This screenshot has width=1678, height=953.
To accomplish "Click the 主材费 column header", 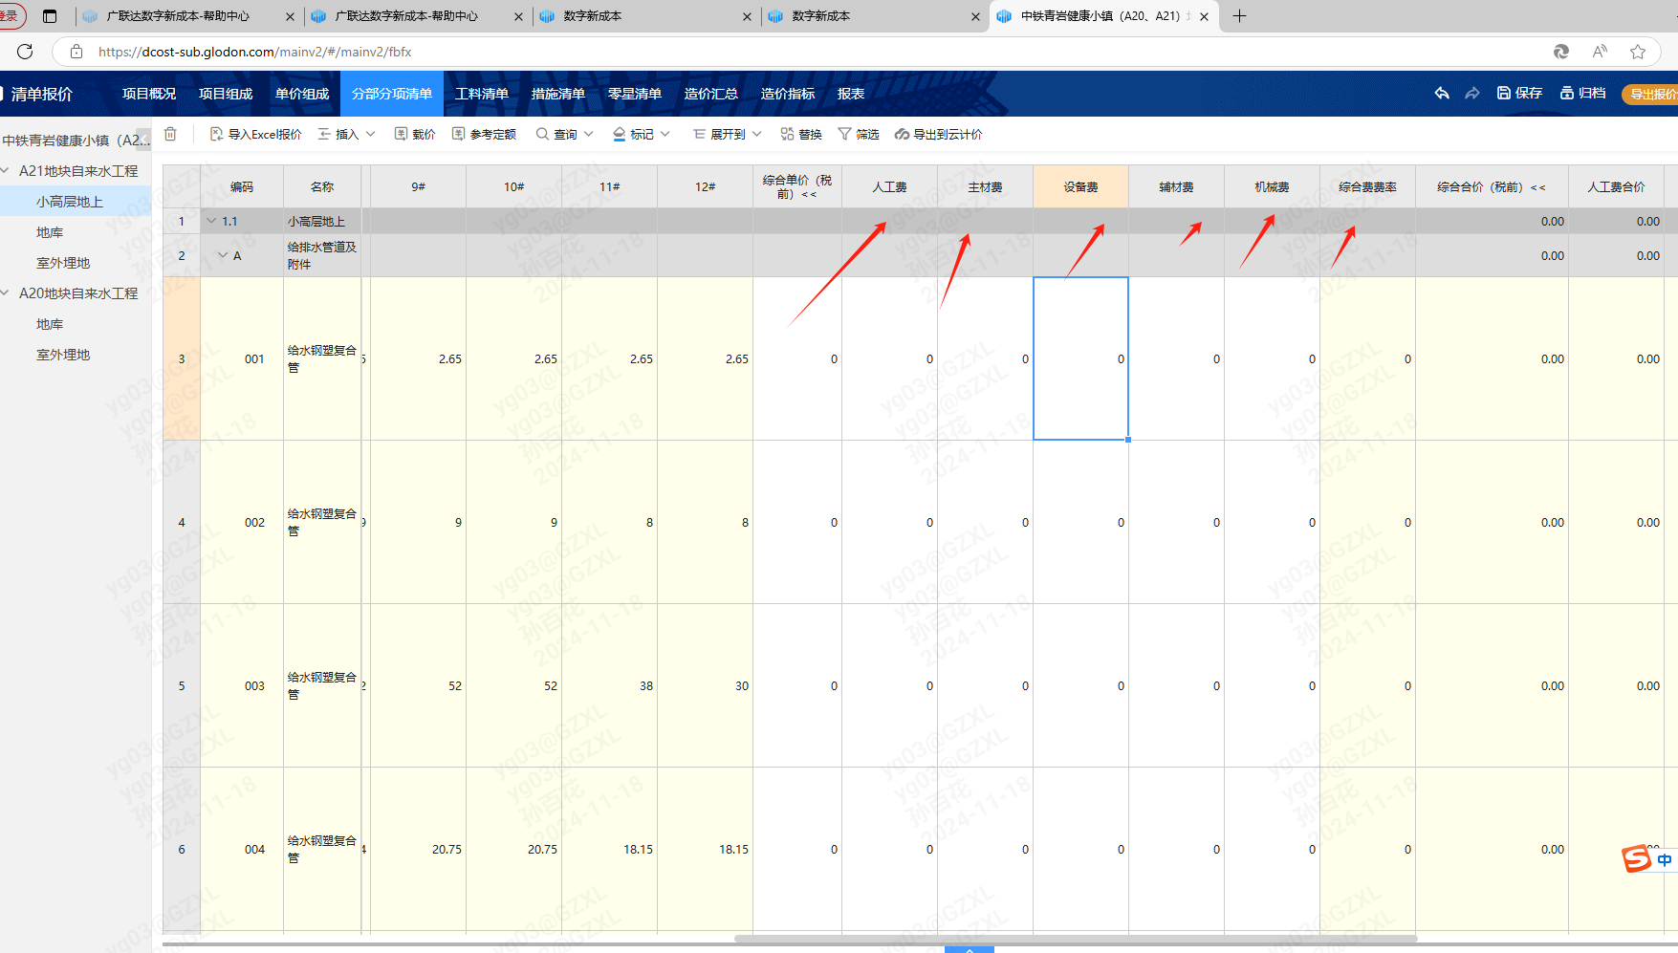I will [x=985, y=186].
